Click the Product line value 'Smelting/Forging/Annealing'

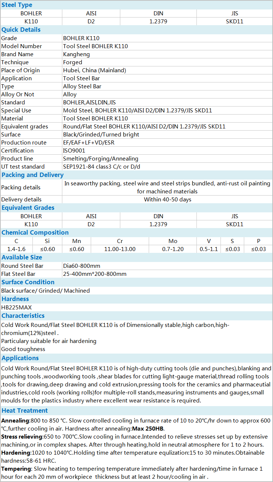click(x=101, y=158)
